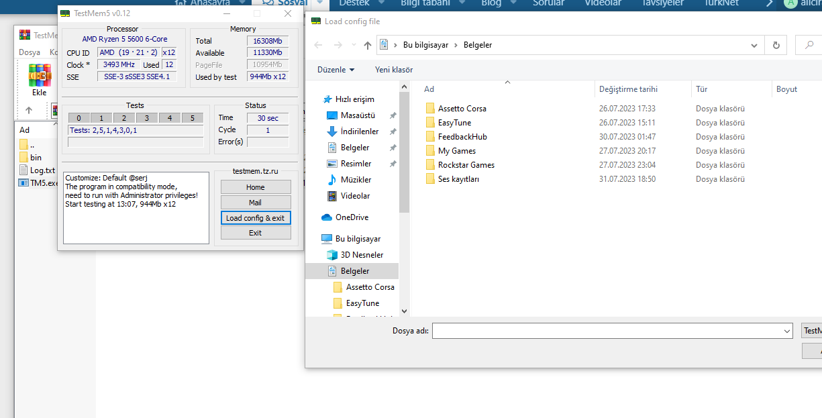Refresh the folder view
822x418 pixels.
pos(776,45)
